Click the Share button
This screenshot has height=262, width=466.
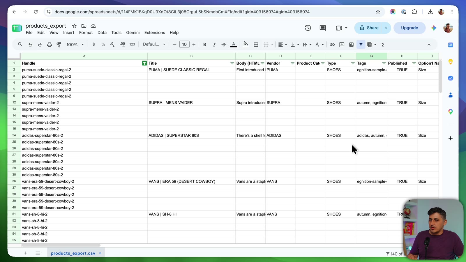pos(368,28)
